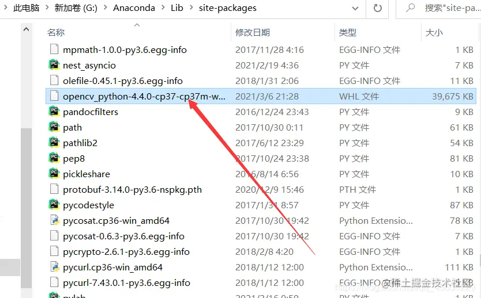Click the PTH 文件 type cell

358,190
